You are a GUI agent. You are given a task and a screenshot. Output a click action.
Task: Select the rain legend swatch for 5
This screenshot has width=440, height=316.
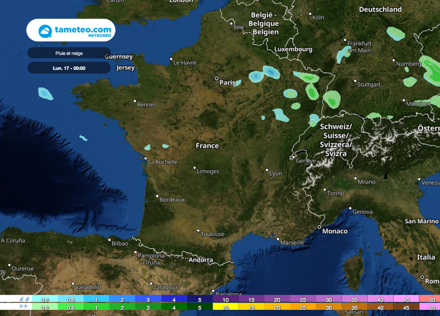199,299
